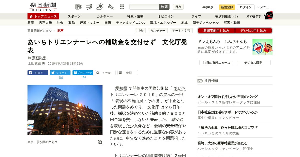Open the coupon ticket icon in header
The image size is (300, 157).
click(x=89, y=7)
